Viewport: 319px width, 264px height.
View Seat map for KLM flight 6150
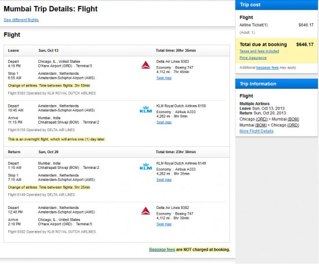pos(164,122)
